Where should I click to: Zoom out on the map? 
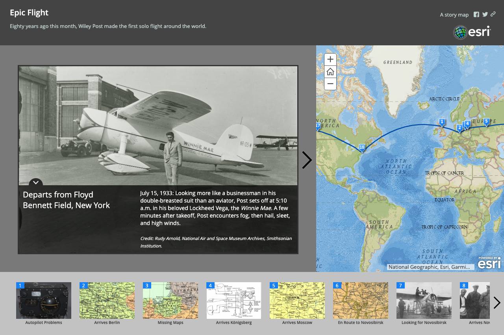click(330, 84)
